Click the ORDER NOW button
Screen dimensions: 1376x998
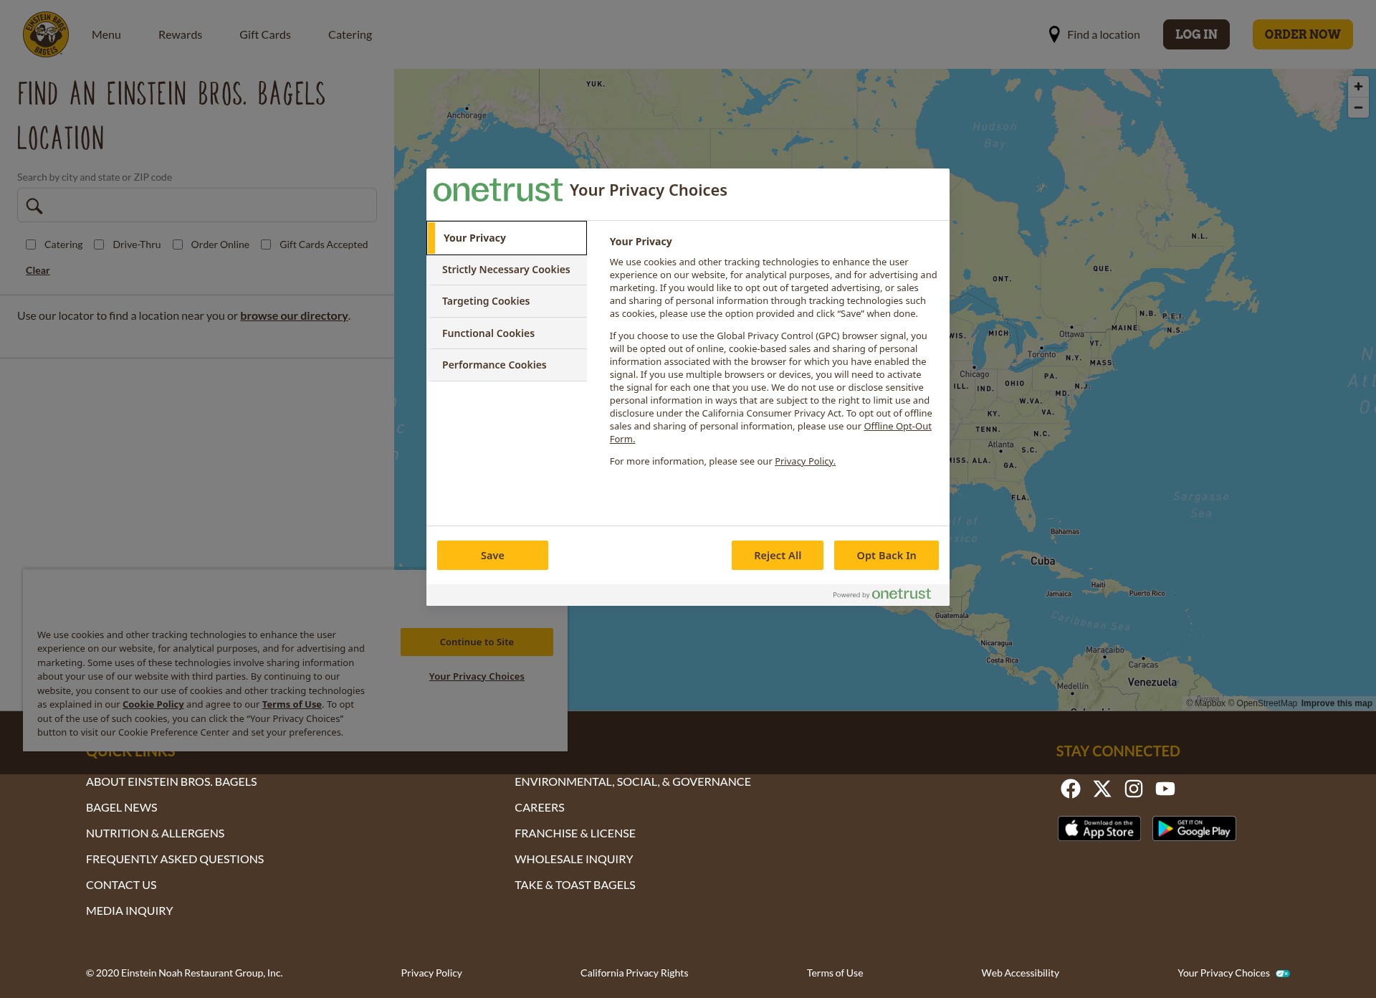tap(1302, 34)
